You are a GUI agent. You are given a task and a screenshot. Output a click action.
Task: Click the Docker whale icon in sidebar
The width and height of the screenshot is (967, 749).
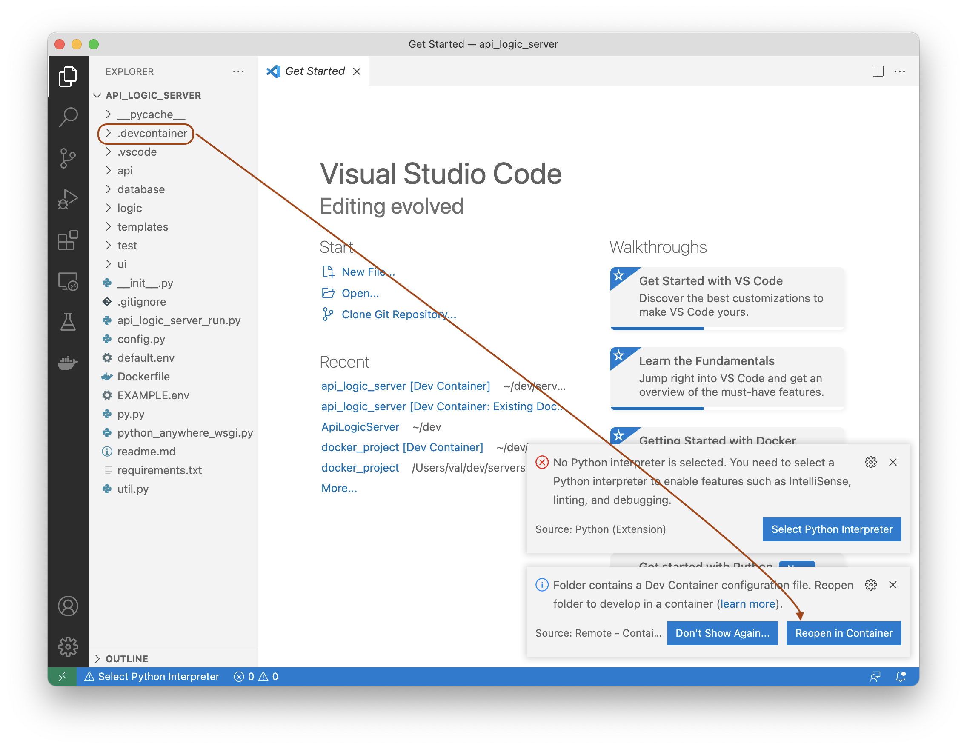[x=68, y=362]
